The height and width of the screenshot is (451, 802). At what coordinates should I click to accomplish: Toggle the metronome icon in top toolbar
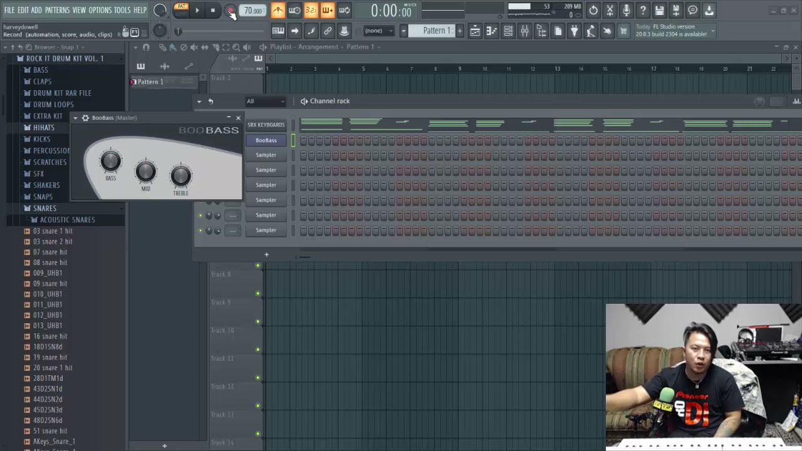(x=278, y=10)
